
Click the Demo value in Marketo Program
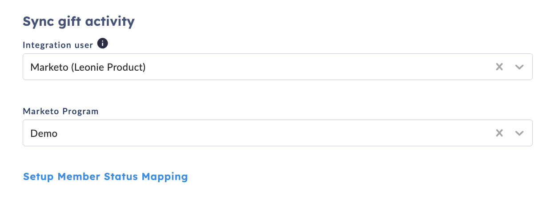coord(44,133)
